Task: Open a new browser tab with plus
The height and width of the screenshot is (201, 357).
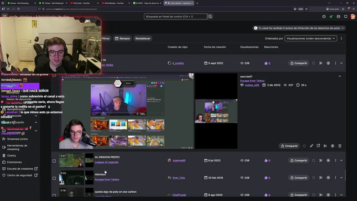Action: coord(197,3)
